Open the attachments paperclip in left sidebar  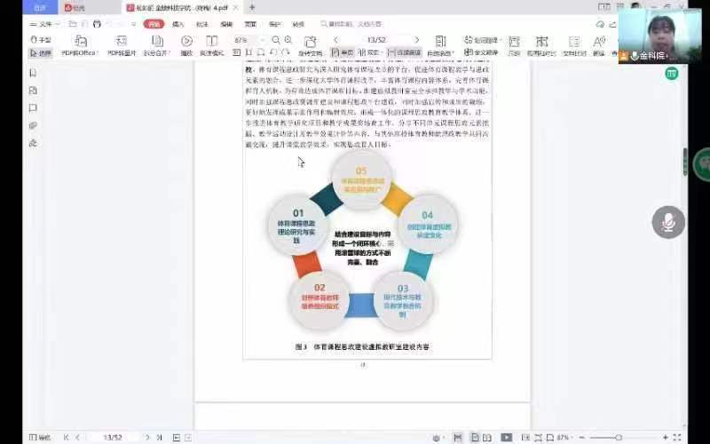(33, 125)
